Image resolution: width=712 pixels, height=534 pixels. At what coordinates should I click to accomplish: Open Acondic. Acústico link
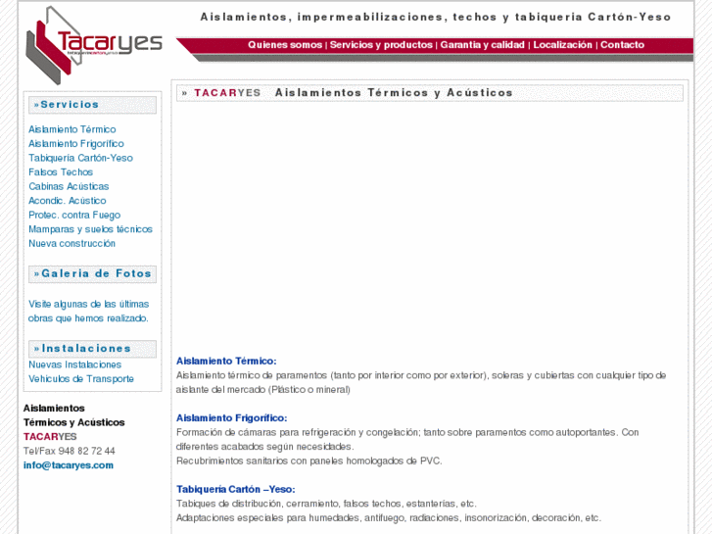tap(68, 201)
